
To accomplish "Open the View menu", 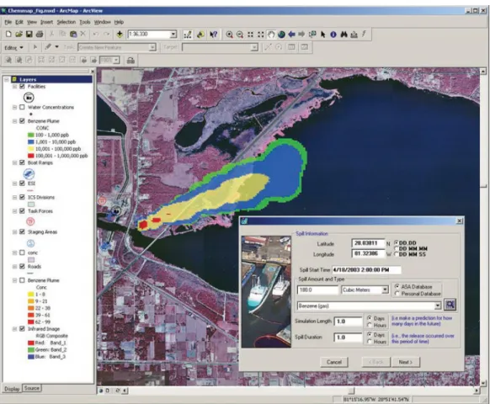I will (x=31, y=22).
